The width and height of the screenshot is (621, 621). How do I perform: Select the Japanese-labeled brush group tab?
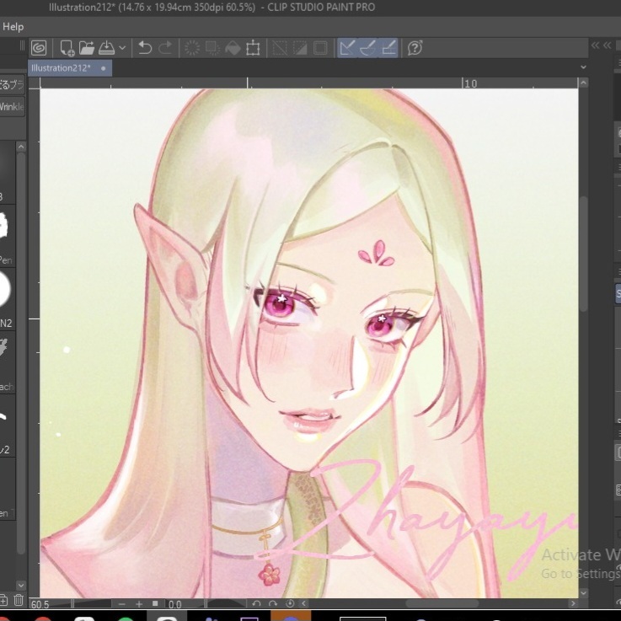12,84
